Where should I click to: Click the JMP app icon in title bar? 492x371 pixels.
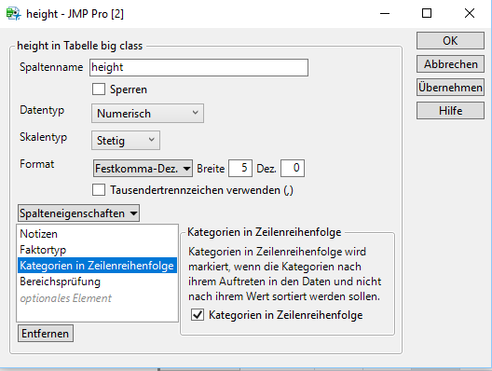pyautogui.click(x=13, y=14)
